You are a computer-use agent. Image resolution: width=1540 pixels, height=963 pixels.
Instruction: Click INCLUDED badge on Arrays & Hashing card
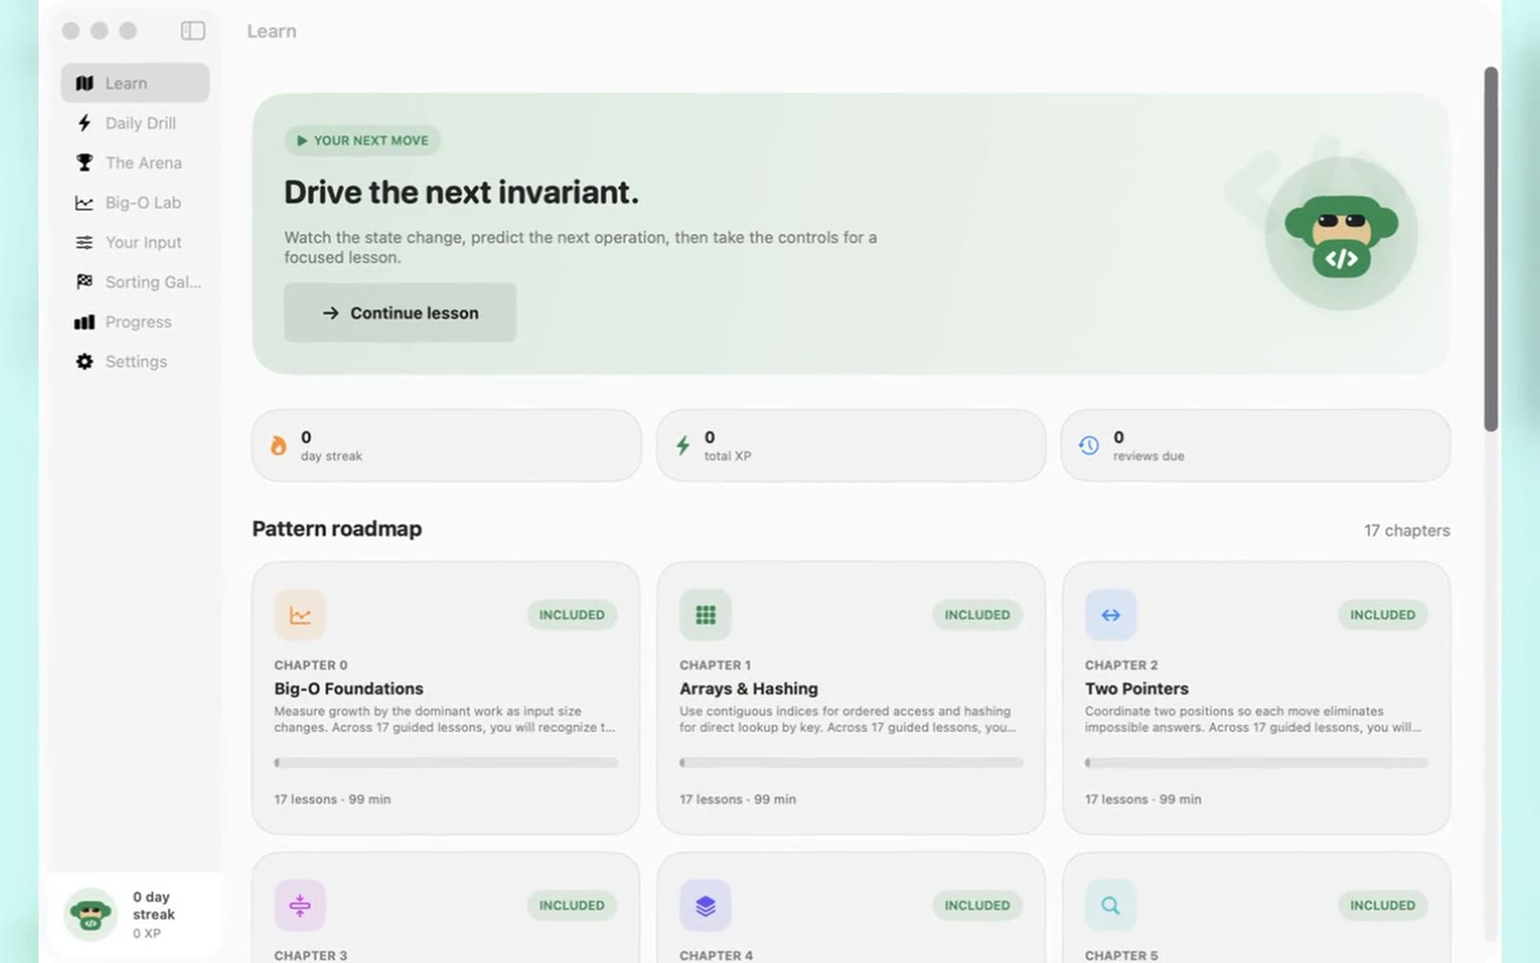(x=977, y=614)
